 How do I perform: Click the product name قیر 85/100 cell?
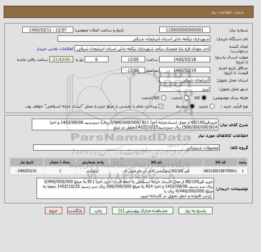(x=156, y=171)
